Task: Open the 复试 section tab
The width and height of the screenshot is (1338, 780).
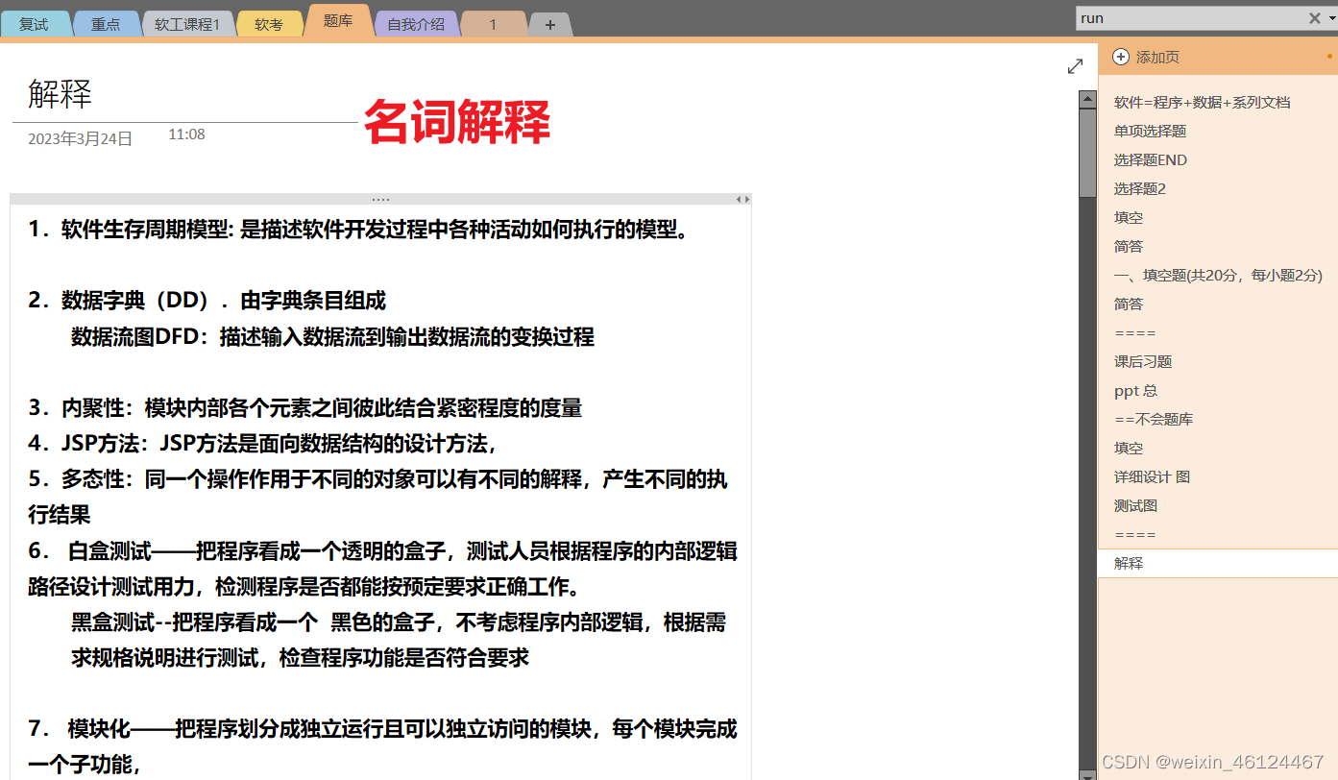Action: [35, 24]
